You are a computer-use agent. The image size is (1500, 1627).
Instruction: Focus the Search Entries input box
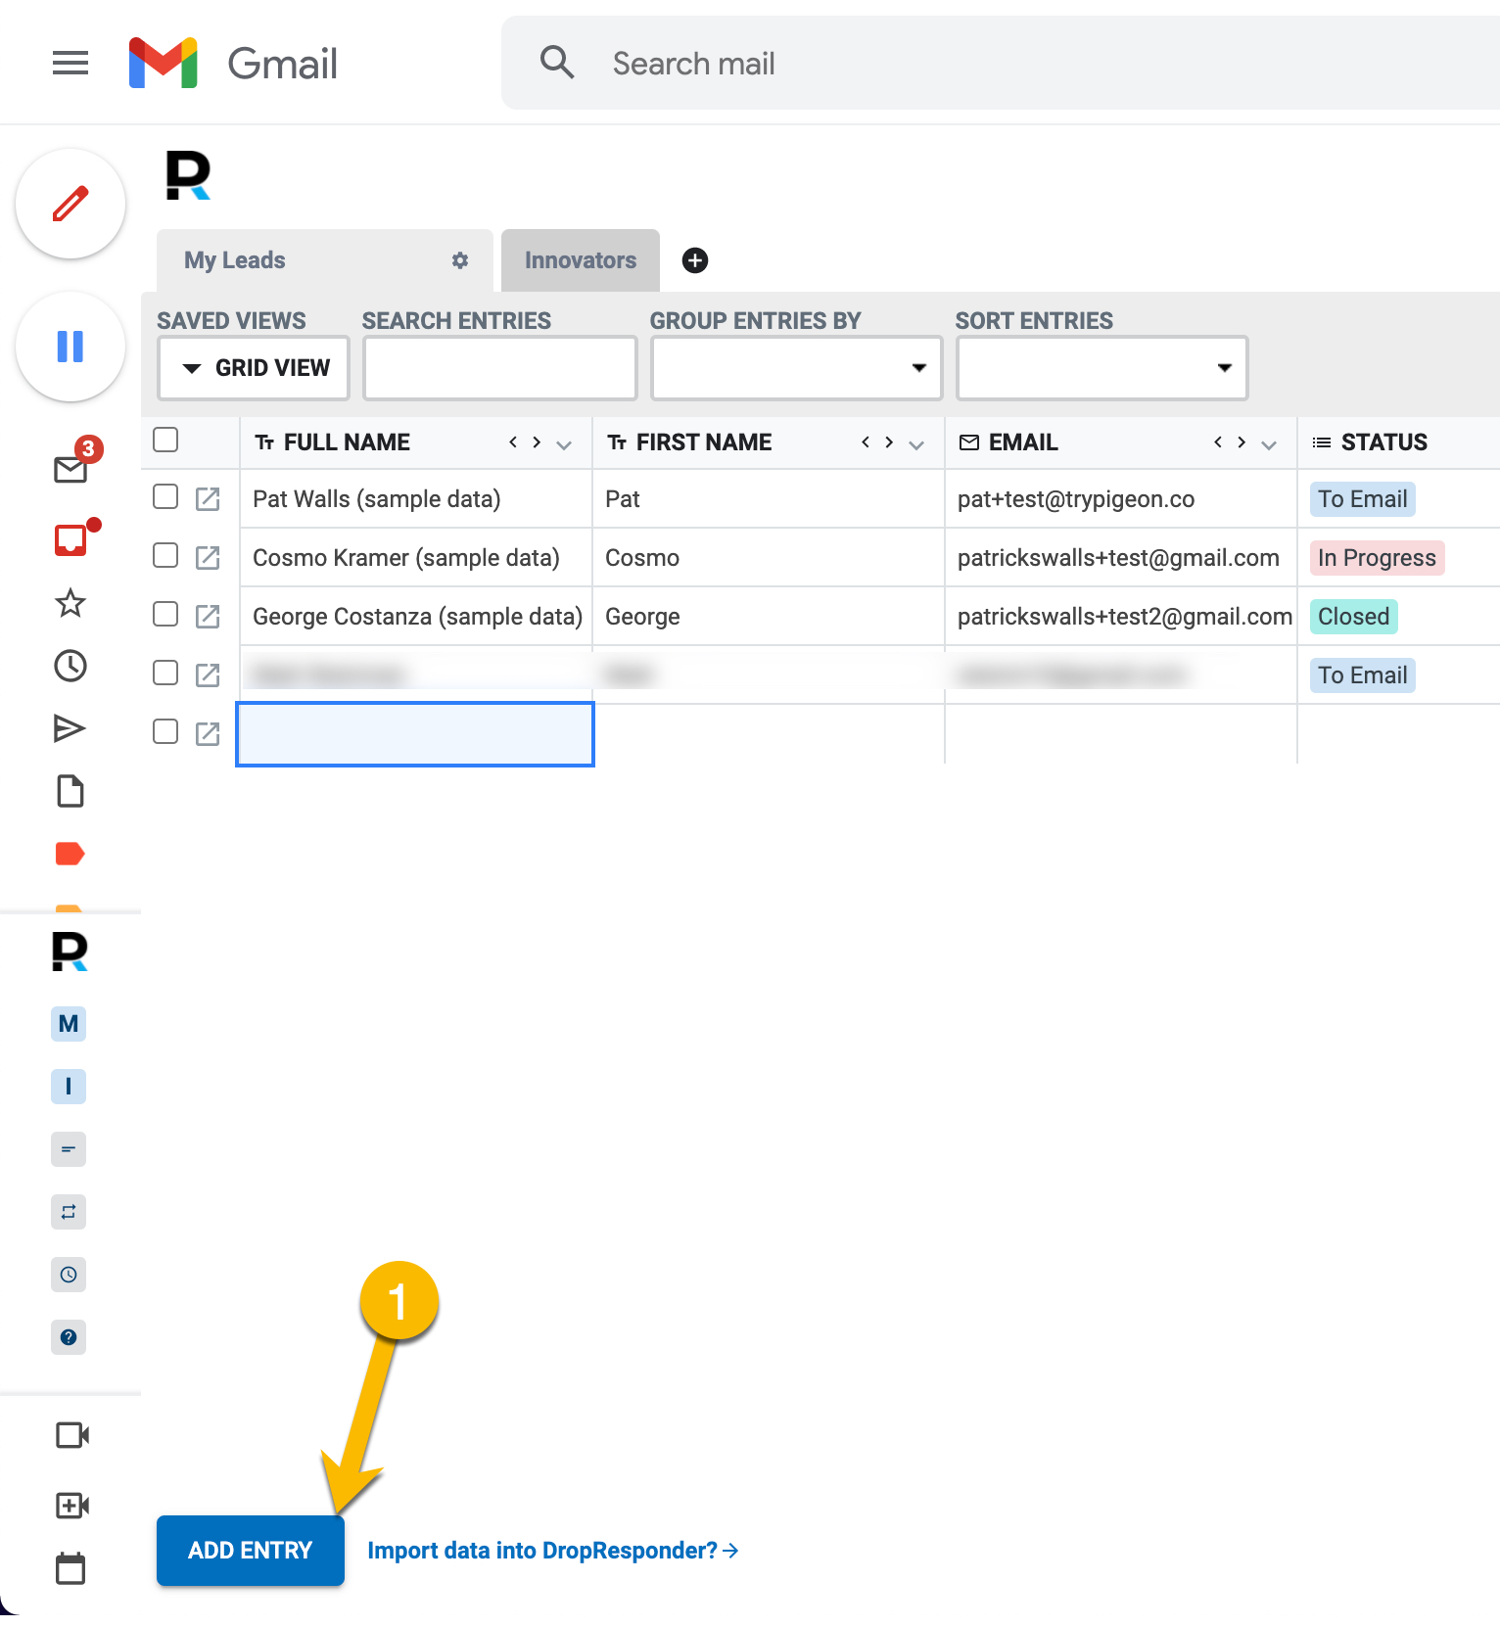[500, 368]
